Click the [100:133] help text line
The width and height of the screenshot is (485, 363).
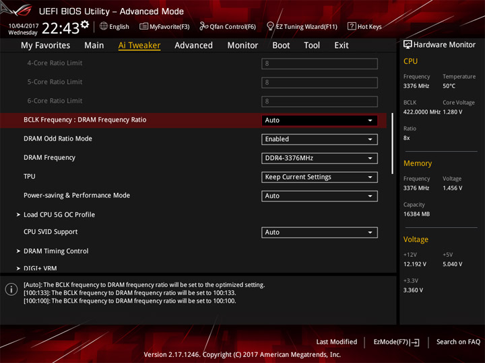click(129, 292)
